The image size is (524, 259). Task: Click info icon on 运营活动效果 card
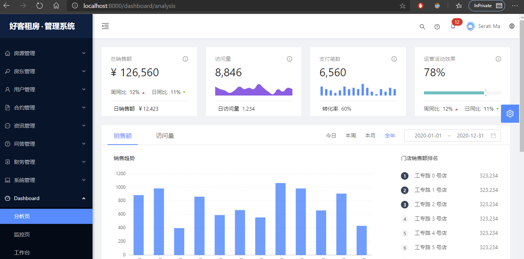pos(498,59)
